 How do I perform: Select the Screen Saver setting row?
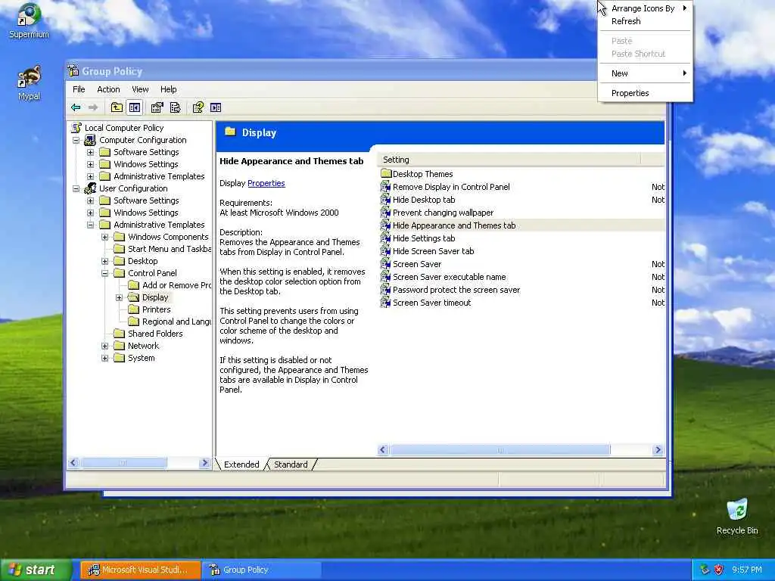pyautogui.click(x=522, y=264)
